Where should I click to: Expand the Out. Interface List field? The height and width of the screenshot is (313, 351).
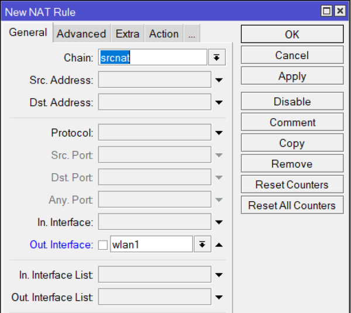coord(219,298)
